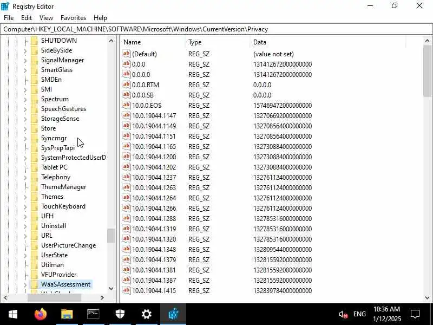The width and height of the screenshot is (433, 325).
Task: Click the values pane scroll up arrow
Action: 427,41
